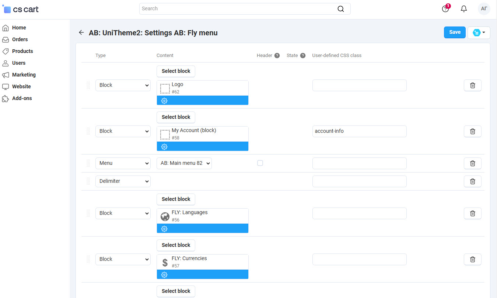
Task: Open Type dropdown in Logo row
Action: pos(123,85)
